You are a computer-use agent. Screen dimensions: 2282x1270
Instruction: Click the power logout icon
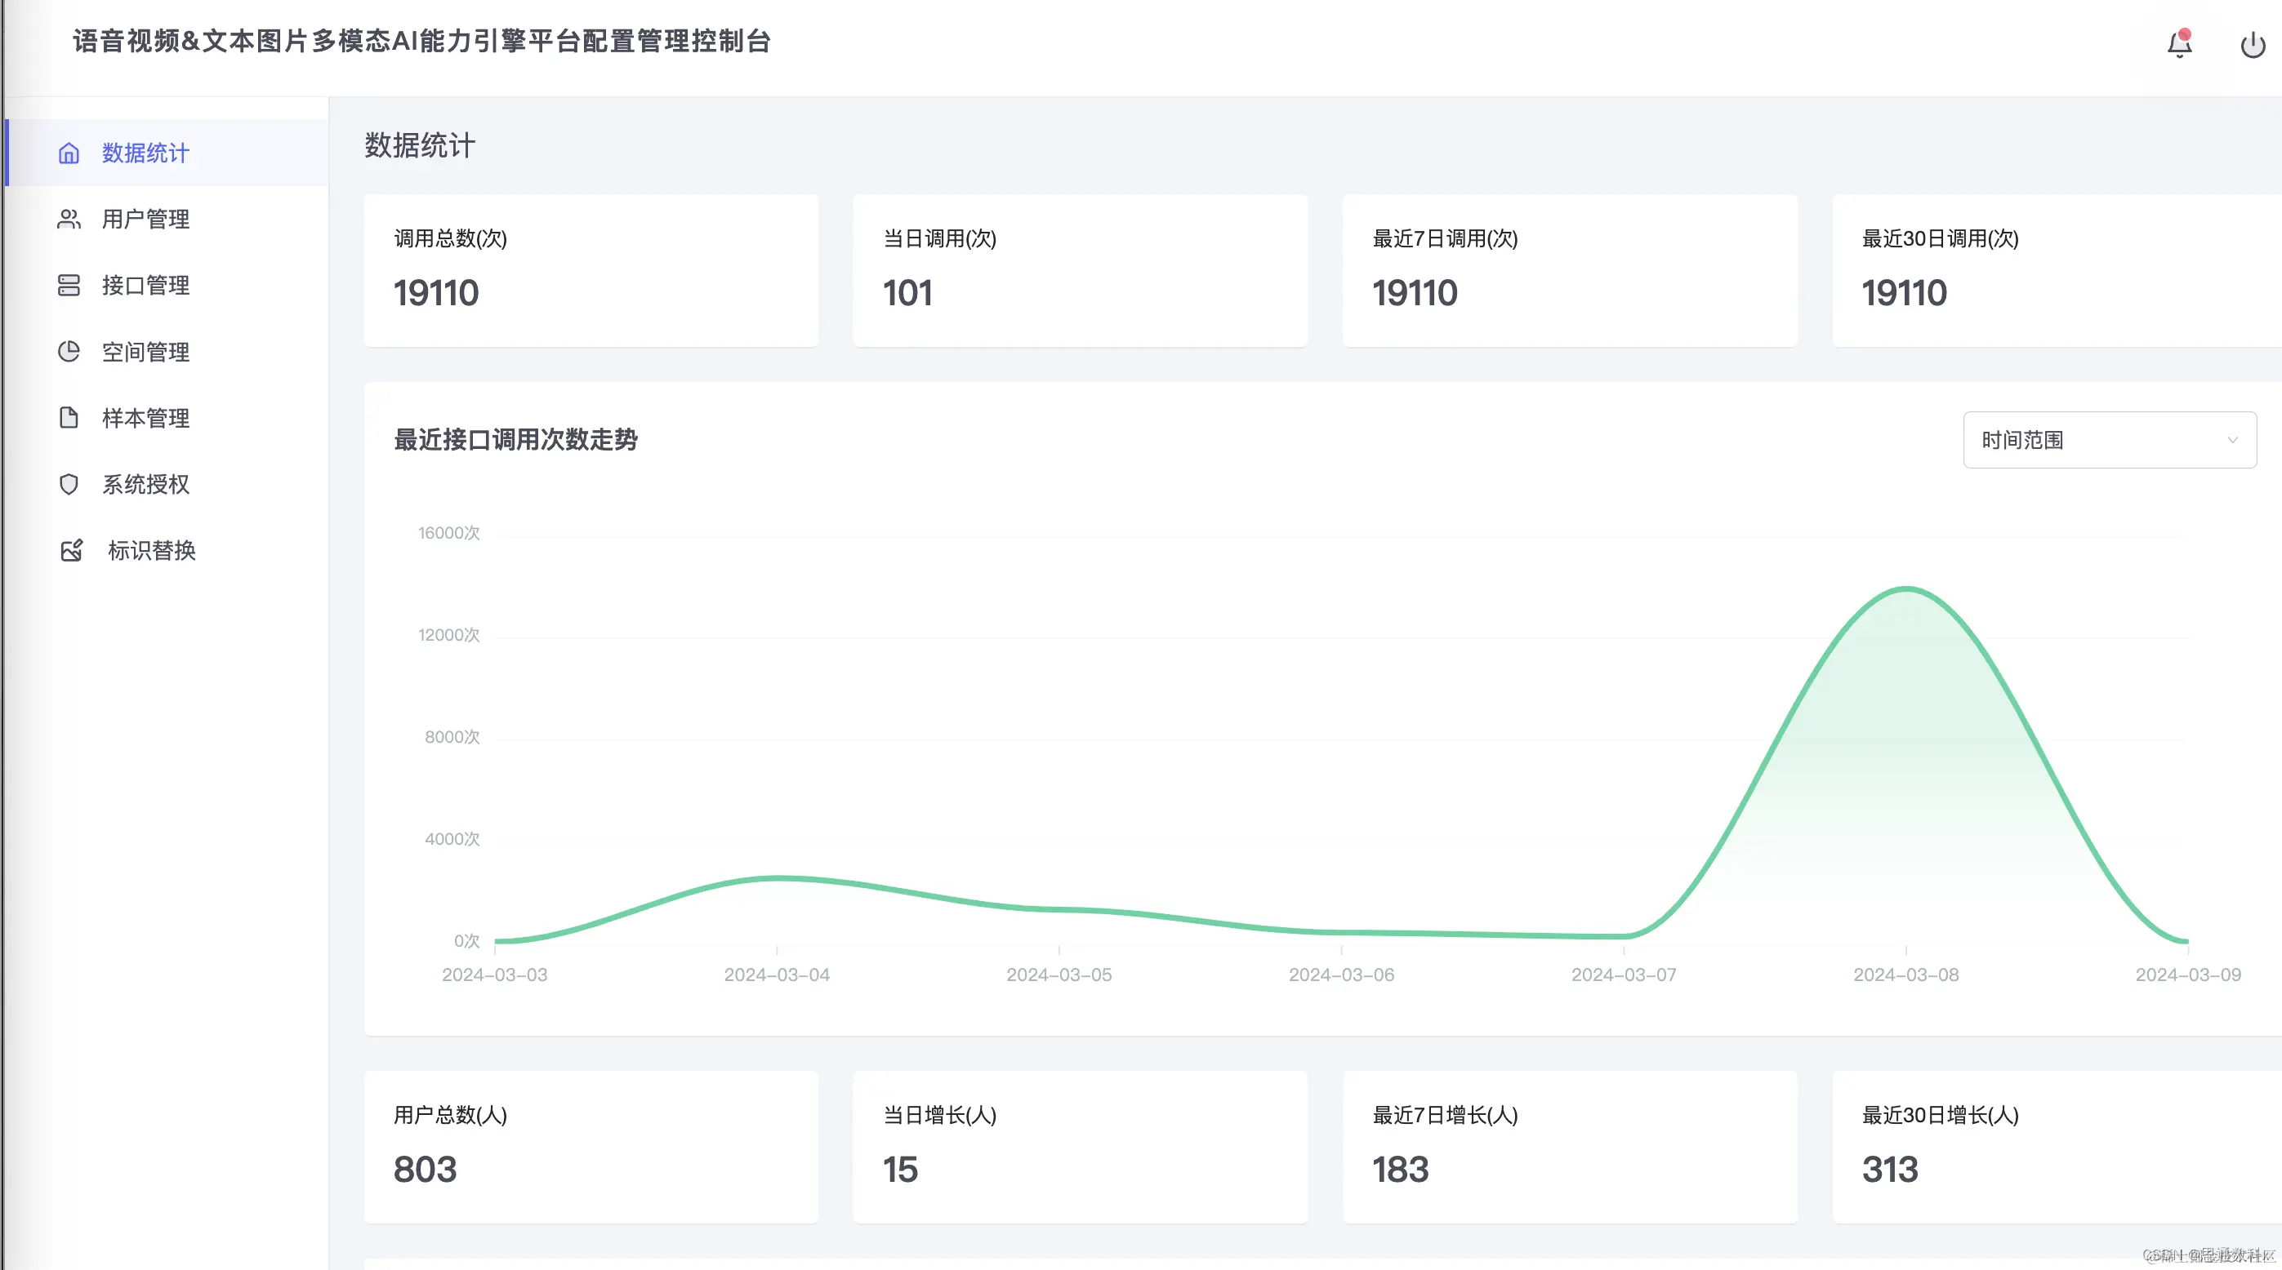tap(2252, 44)
